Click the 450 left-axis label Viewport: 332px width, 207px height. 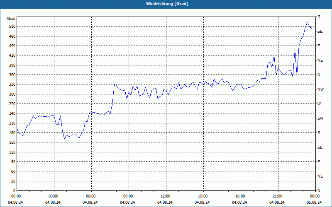click(x=12, y=46)
